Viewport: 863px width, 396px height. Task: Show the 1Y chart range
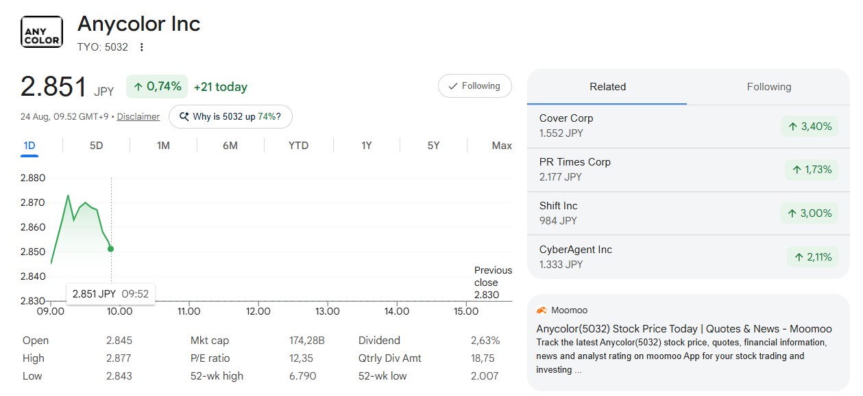point(367,146)
